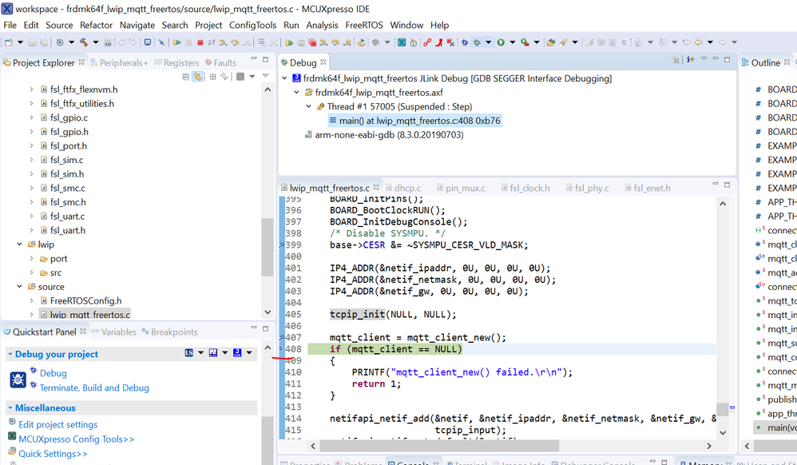
Task: Click the P&E Micro probe icon
Action: coord(213,352)
